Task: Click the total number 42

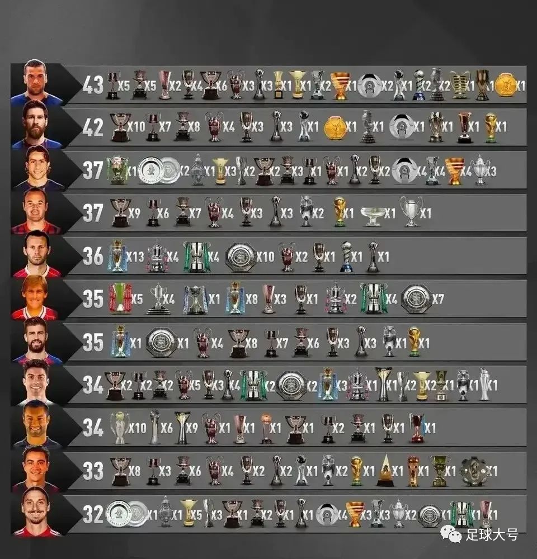Action: tap(93, 127)
